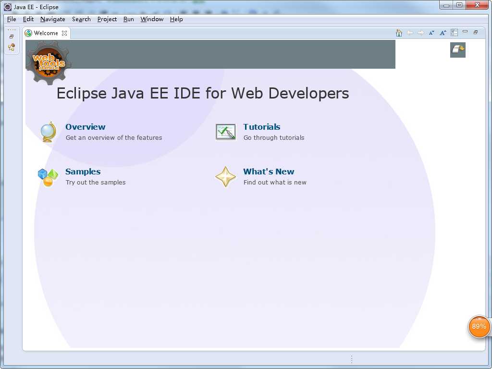The image size is (492, 369).
Task: Go to the Welcome Home page icon
Action: point(399,33)
